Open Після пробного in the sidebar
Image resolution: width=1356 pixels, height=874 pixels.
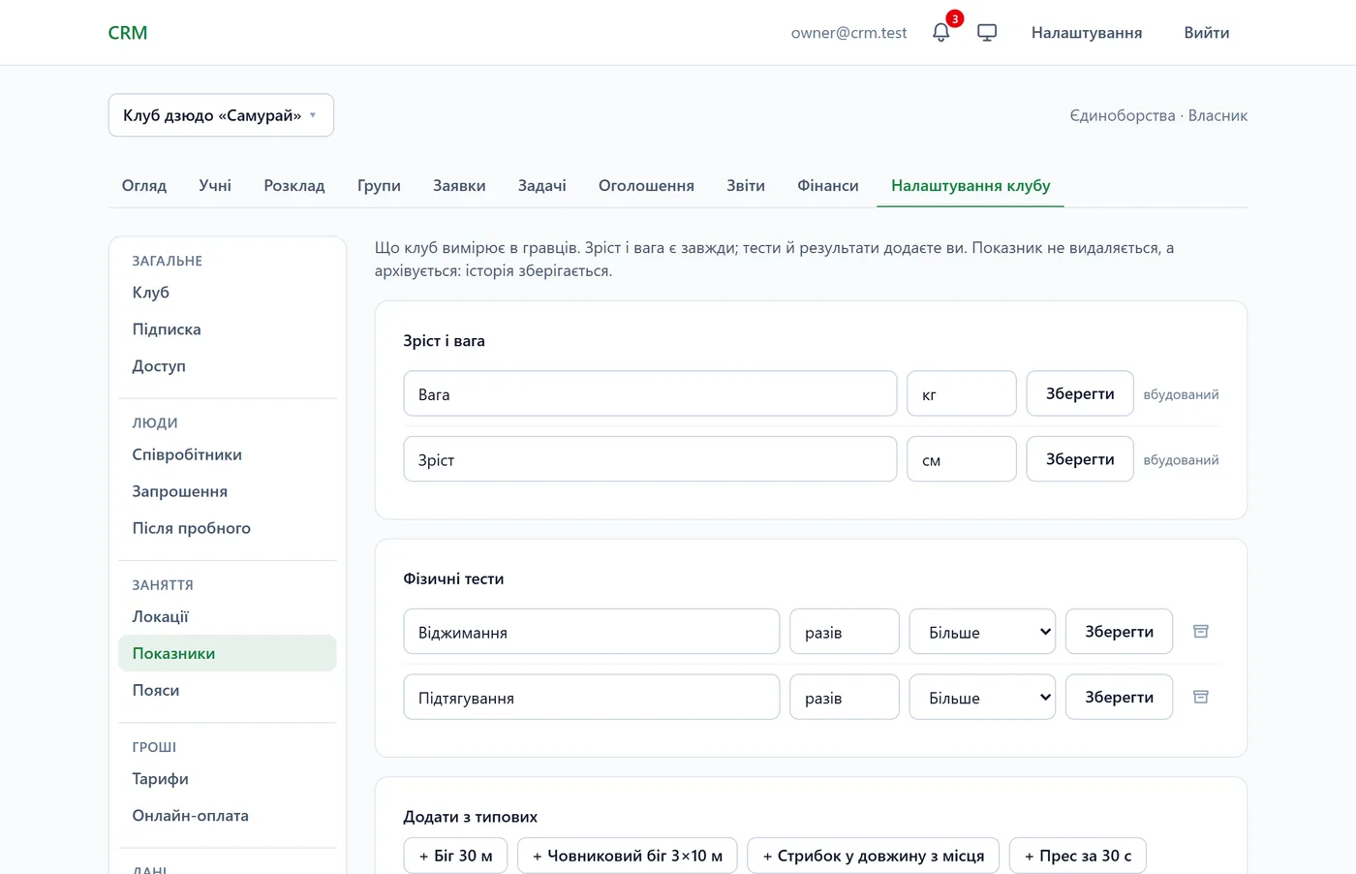(x=228, y=528)
